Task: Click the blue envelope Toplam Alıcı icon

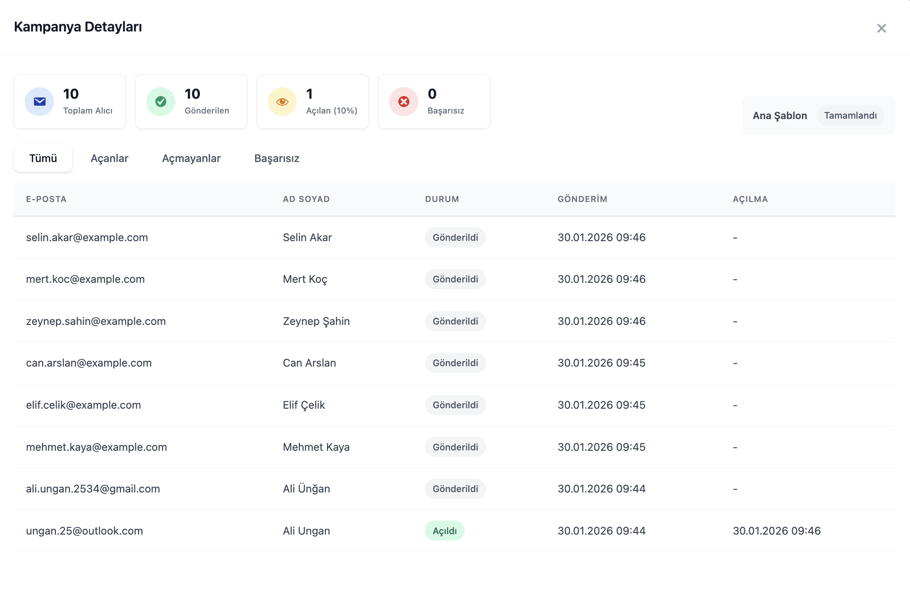Action: [x=40, y=102]
